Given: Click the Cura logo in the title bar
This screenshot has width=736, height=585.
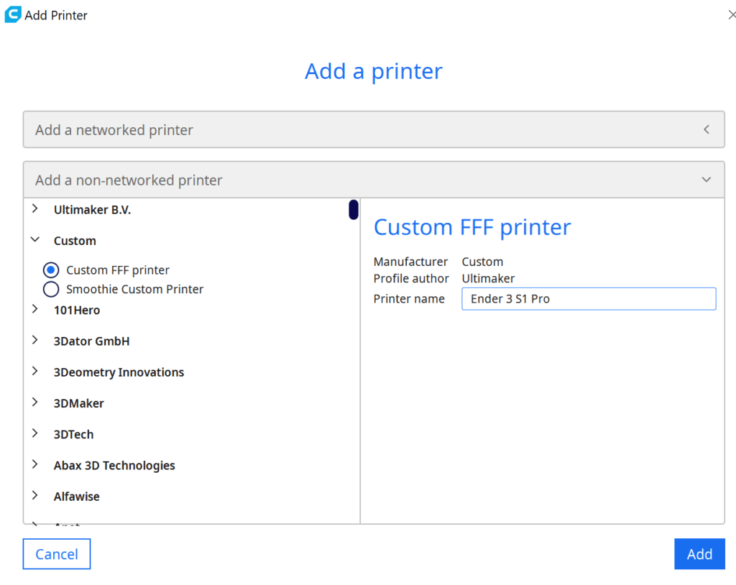Looking at the screenshot, I should pyautogui.click(x=11, y=14).
